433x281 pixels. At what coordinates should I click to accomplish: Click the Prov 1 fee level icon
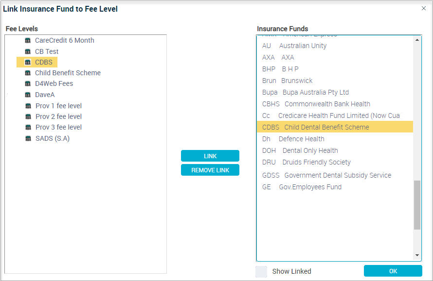28,106
